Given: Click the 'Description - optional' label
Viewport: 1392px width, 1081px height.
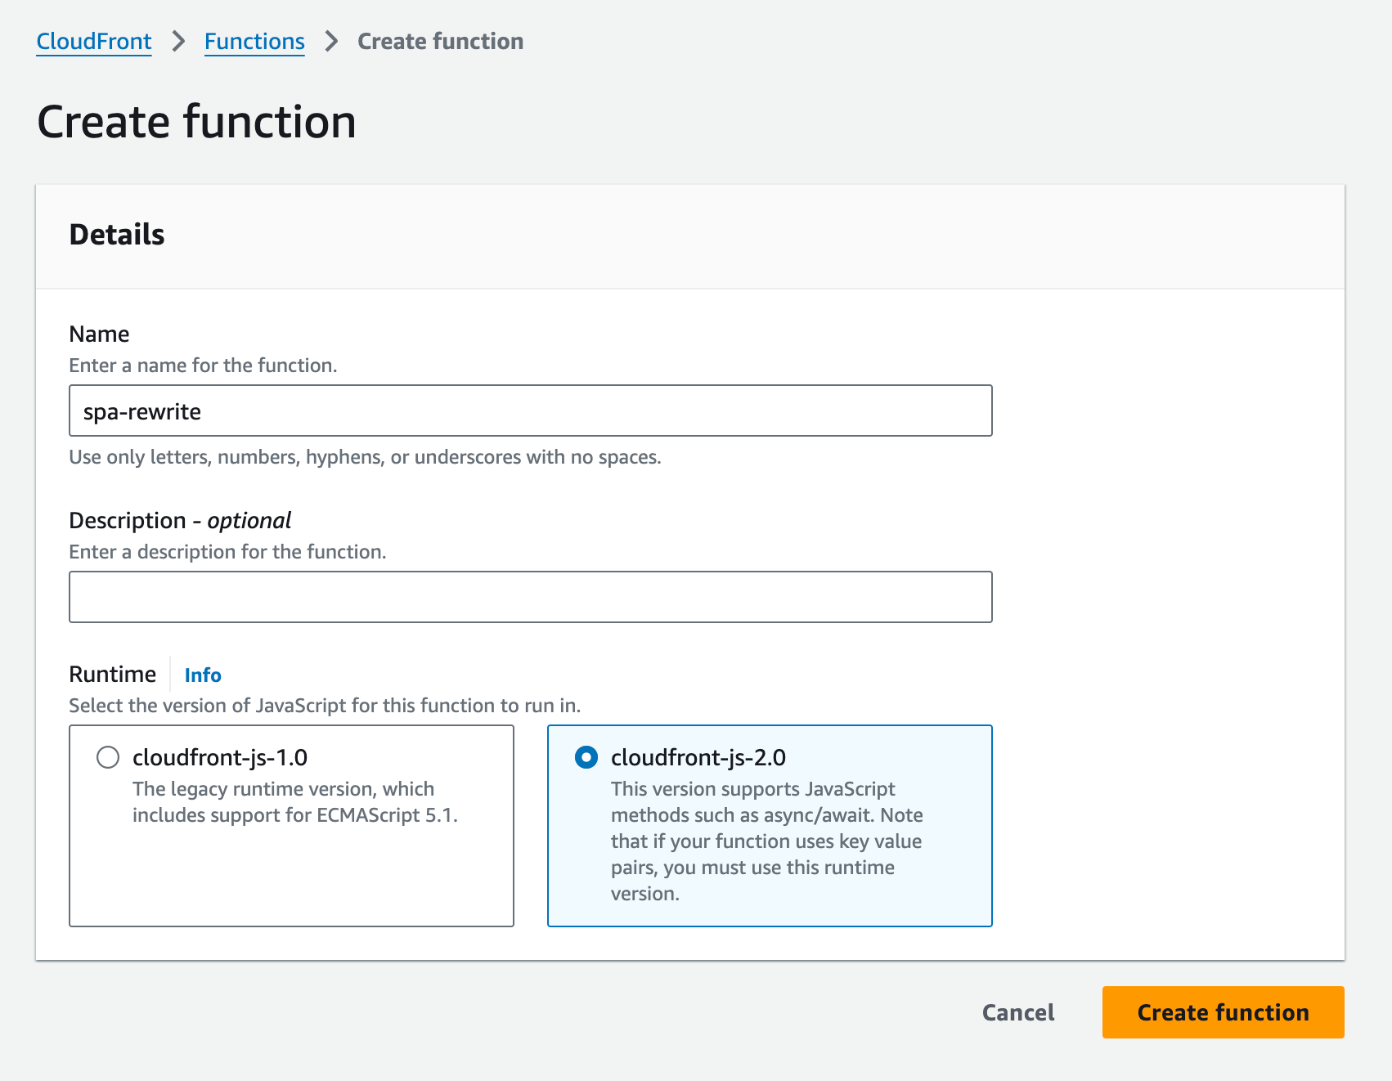Looking at the screenshot, I should [180, 521].
